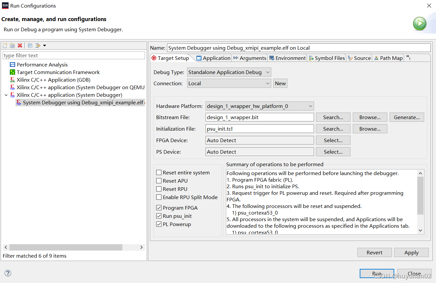
Task: Uncheck the PL Powerup checkbox
Action: pos(159,224)
